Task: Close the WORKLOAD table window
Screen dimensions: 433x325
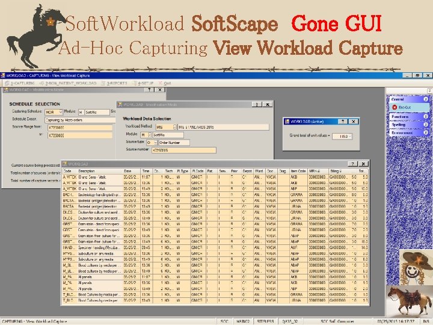Action: [363, 164]
